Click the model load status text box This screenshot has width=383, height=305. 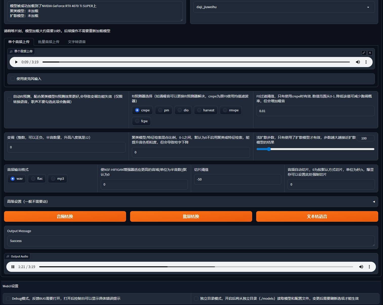pos(95,11)
